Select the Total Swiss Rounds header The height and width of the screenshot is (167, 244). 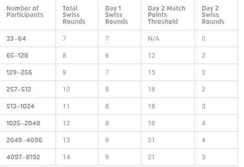(x=74, y=15)
